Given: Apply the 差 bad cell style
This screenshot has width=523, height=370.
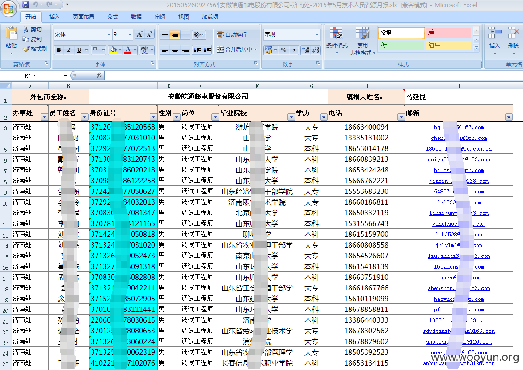Looking at the screenshot, I should tap(449, 33).
